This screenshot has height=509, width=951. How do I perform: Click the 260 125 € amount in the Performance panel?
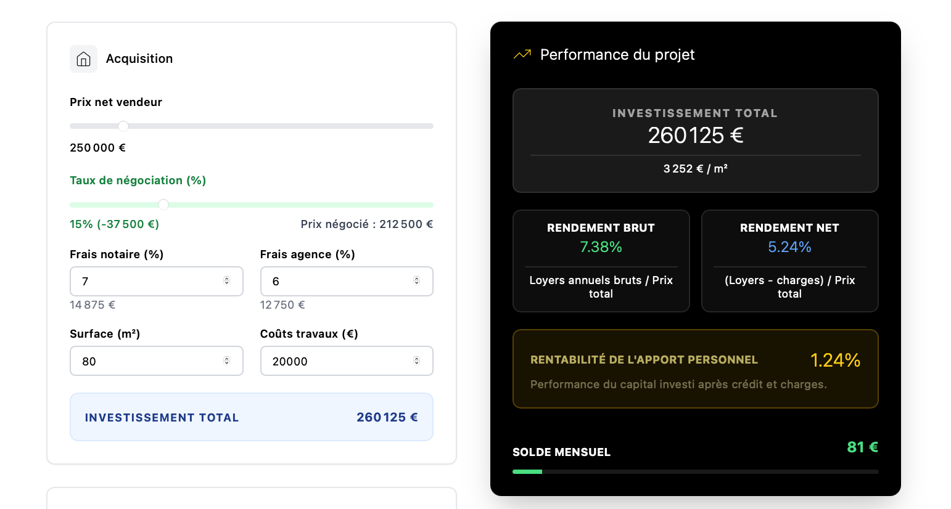pos(696,135)
